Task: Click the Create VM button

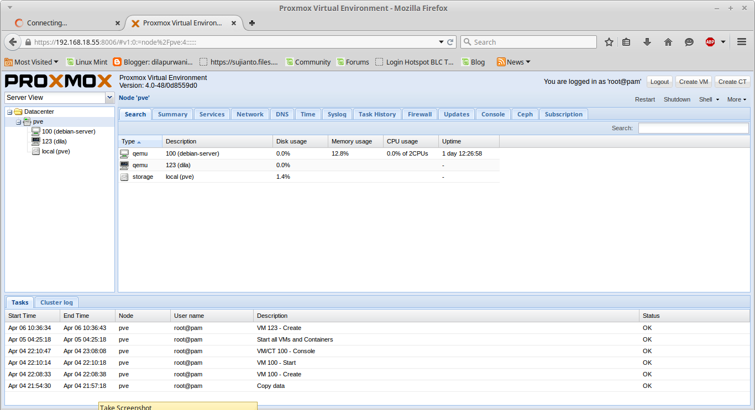Action: point(694,82)
